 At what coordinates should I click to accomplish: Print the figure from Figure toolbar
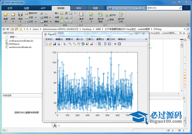click(x=59, y=44)
